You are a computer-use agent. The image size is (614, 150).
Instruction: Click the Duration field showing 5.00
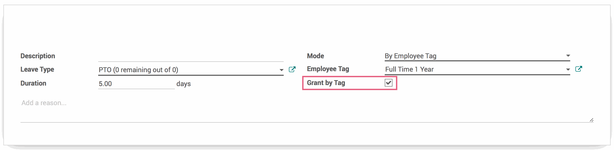136,84
